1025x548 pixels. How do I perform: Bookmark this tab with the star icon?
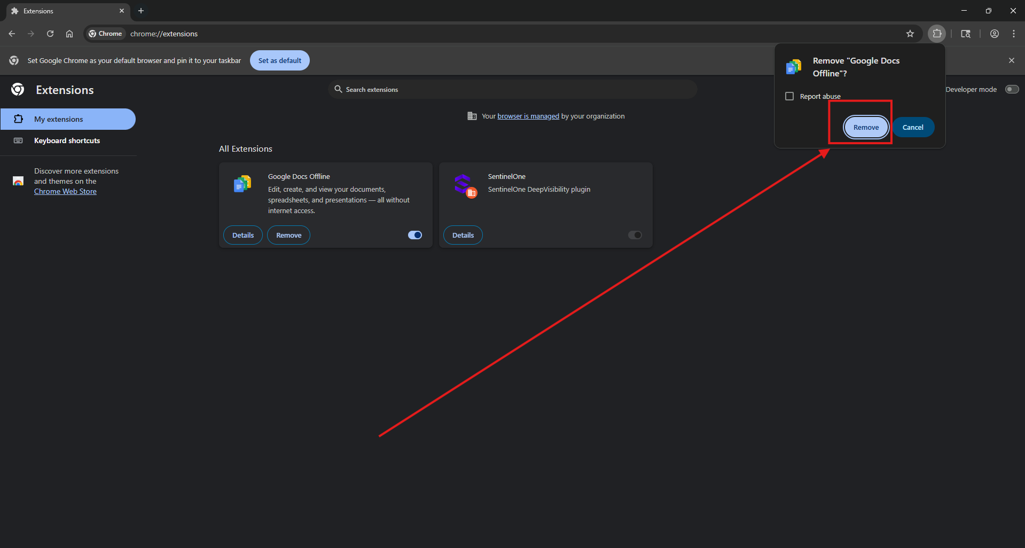click(x=910, y=34)
